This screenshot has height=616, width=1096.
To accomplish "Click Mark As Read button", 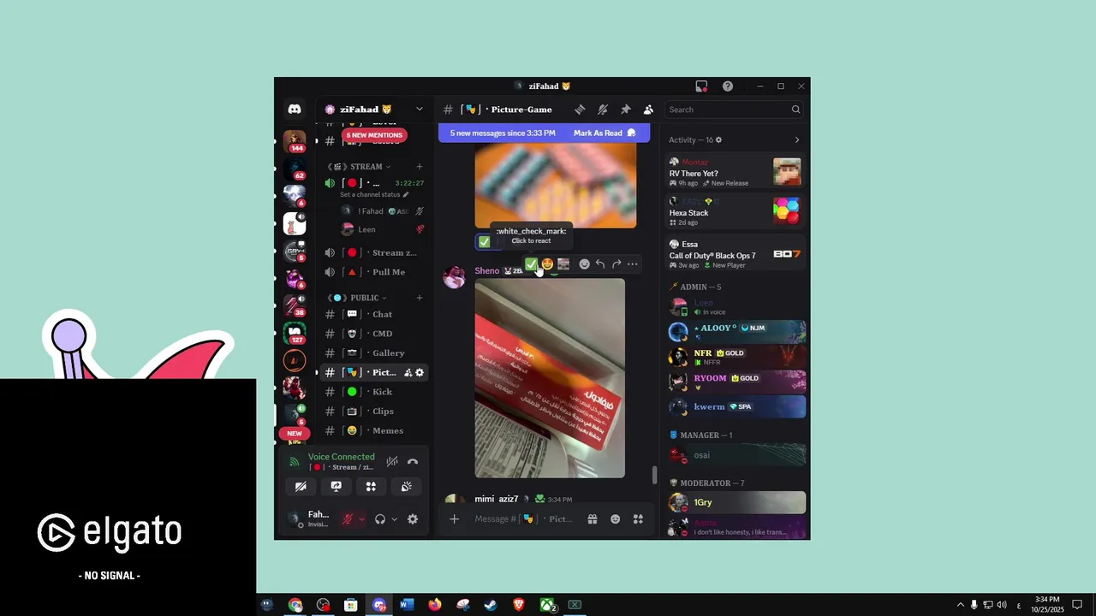I will click(605, 133).
